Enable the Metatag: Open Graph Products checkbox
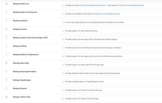 point(6,72)
